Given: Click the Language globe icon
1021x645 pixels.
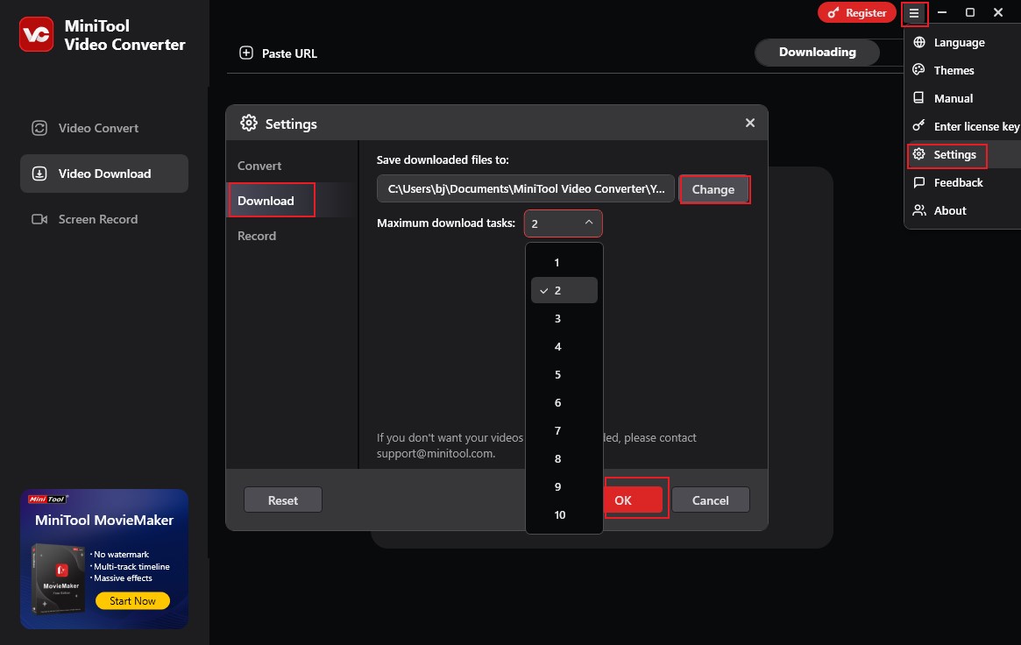Looking at the screenshot, I should pyautogui.click(x=918, y=42).
